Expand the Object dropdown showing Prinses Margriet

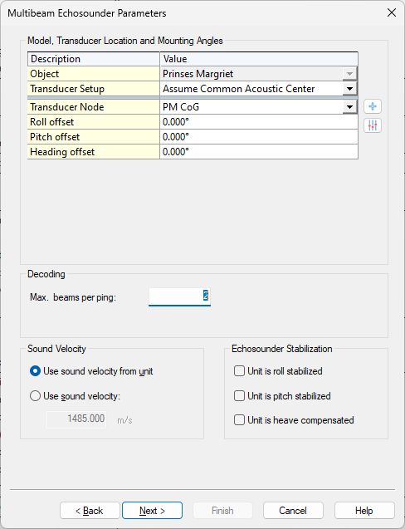[349, 74]
